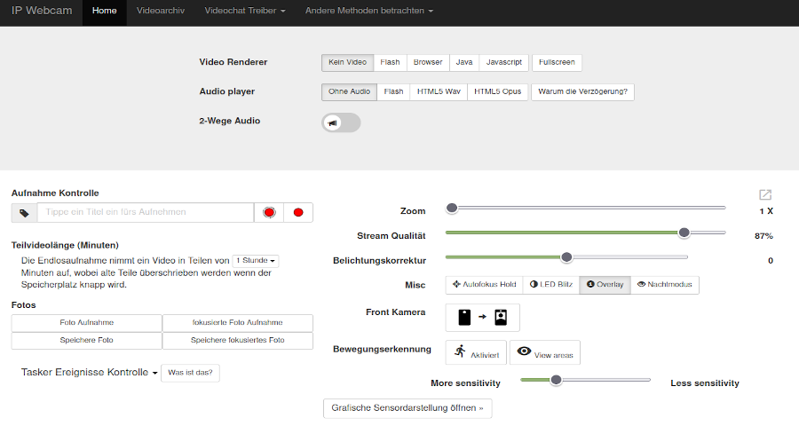Image resolution: width=799 pixels, height=426 pixels.
Task: Click Warum die Verzögerung? button
Action: point(583,92)
